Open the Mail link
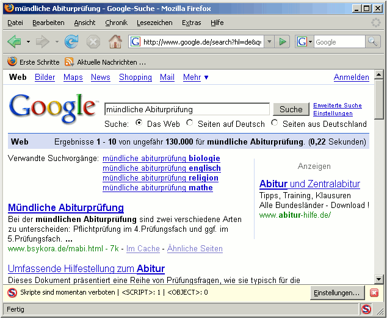This screenshot has width=387, height=319. [167, 77]
